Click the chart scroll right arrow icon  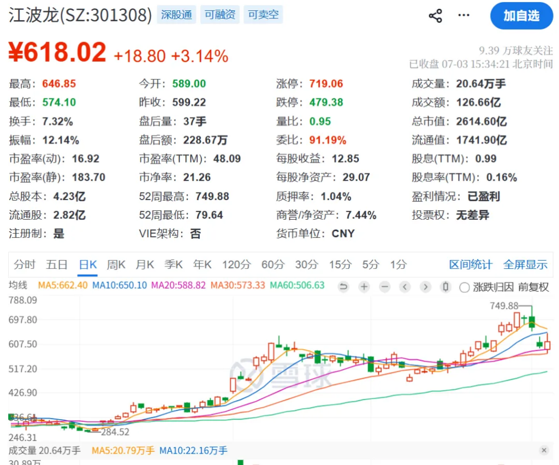pyautogui.click(x=425, y=286)
